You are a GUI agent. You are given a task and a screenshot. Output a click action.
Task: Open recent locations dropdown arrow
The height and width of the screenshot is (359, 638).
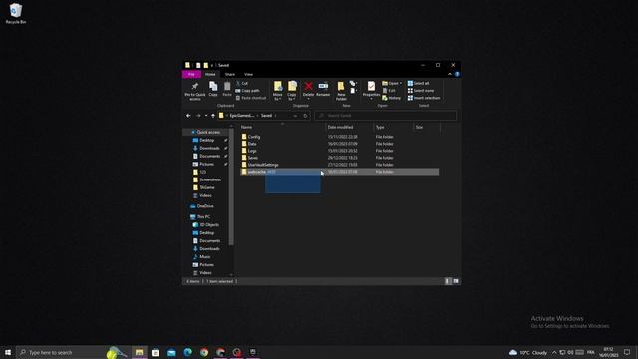pos(206,116)
